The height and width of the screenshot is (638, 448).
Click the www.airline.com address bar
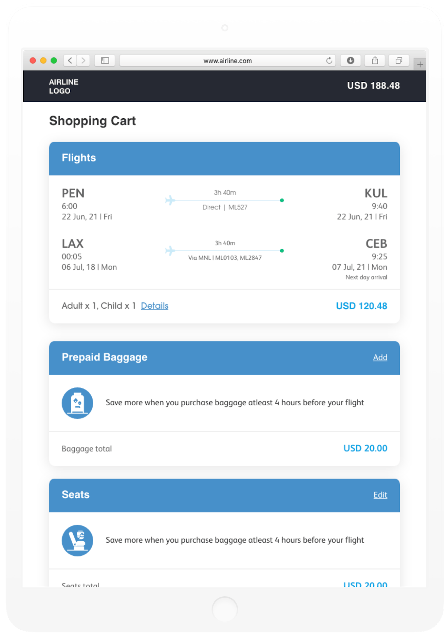pyautogui.click(x=227, y=61)
